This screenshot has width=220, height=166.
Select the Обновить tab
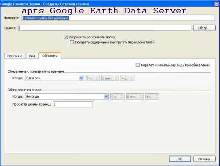[x=50, y=56]
